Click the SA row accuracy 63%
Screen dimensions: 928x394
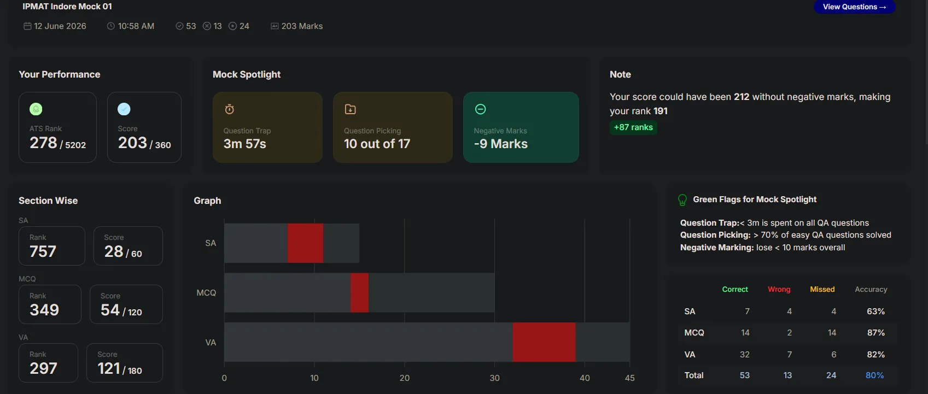pyautogui.click(x=876, y=311)
